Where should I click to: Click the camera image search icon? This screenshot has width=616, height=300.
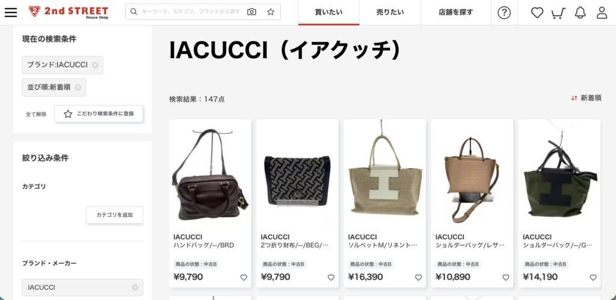(251, 12)
